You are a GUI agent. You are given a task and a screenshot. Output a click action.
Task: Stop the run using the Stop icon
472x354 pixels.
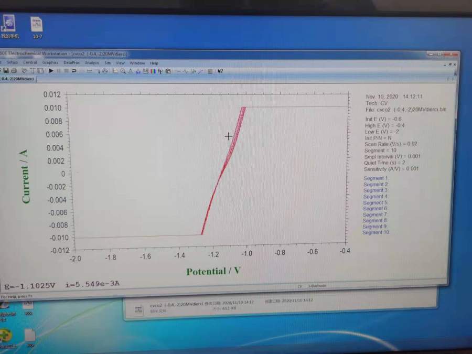click(x=66, y=71)
